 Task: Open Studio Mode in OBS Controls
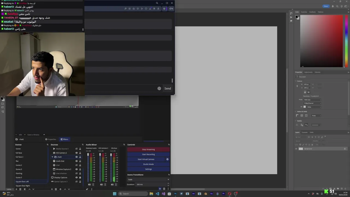click(x=148, y=164)
